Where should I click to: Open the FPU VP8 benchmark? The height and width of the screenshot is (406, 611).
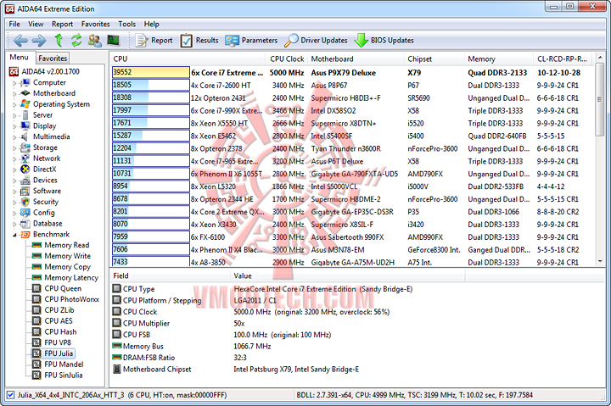[58, 342]
